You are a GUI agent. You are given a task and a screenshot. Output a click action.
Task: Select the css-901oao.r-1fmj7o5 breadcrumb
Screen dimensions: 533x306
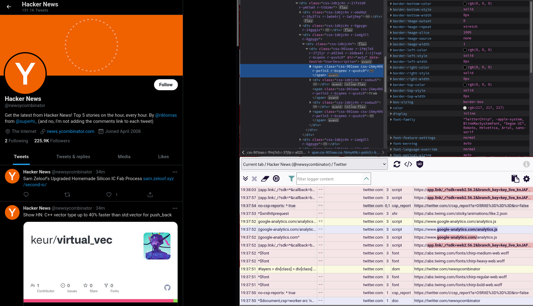tap(276, 152)
